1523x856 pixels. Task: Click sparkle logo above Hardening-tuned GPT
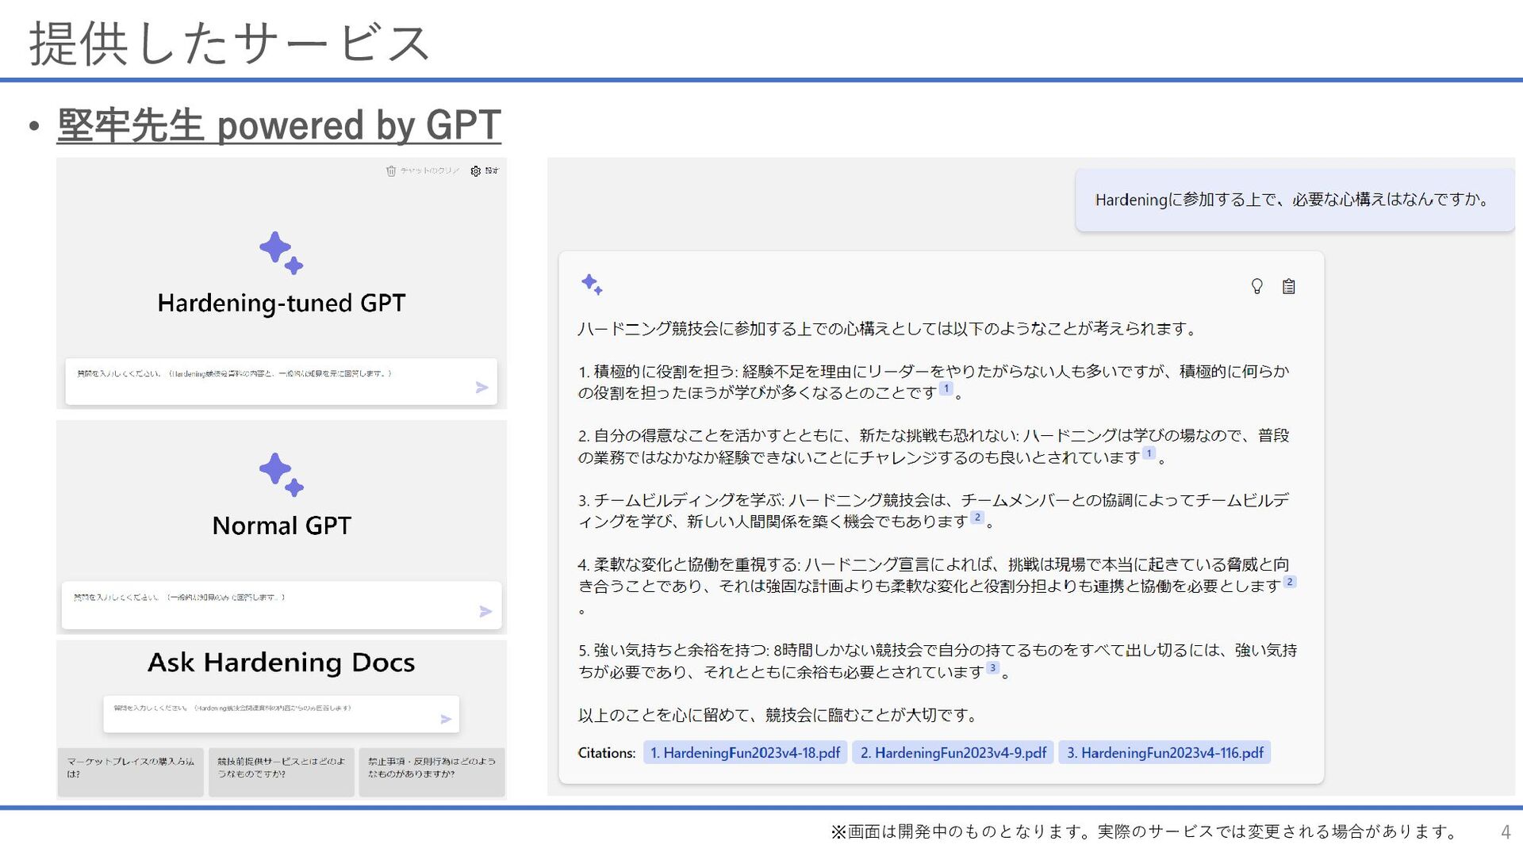[282, 254]
